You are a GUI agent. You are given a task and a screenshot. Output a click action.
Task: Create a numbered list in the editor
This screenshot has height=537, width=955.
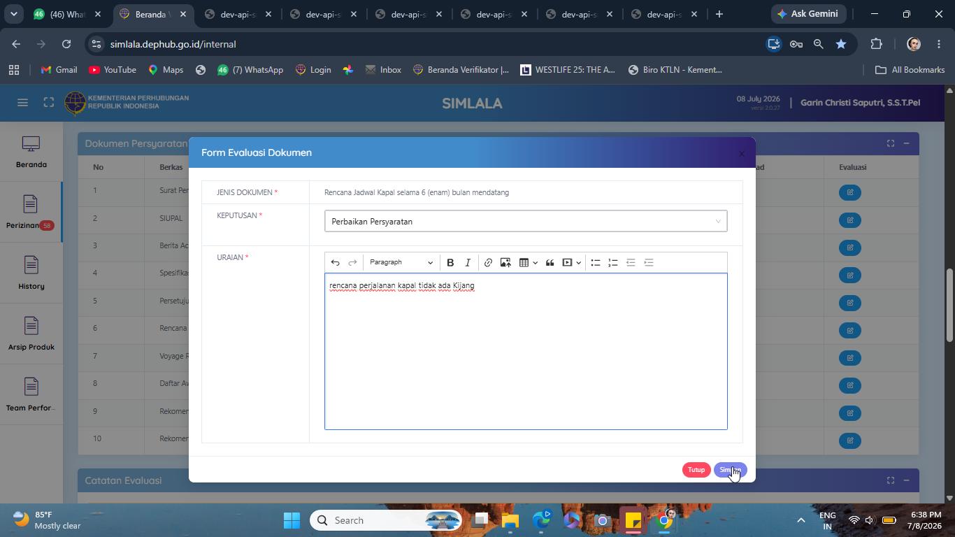613,263
